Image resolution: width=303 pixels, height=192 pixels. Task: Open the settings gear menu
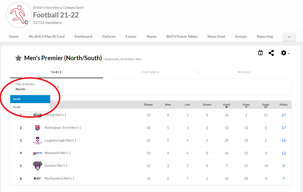(285, 53)
